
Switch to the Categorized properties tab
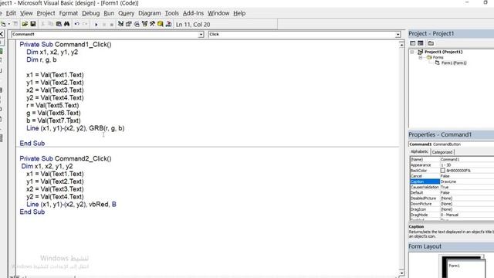pyautogui.click(x=442, y=152)
